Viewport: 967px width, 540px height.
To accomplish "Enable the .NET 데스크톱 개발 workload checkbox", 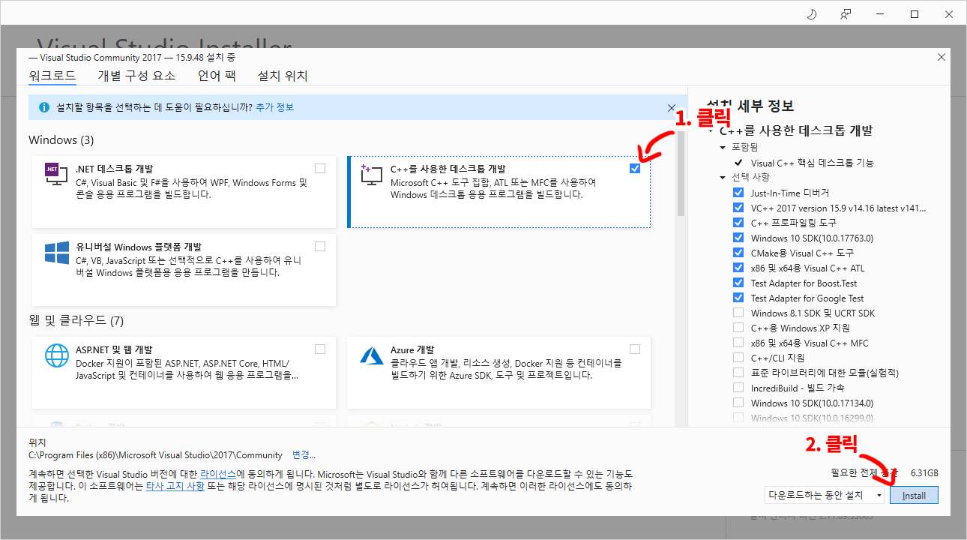I will tap(320, 168).
